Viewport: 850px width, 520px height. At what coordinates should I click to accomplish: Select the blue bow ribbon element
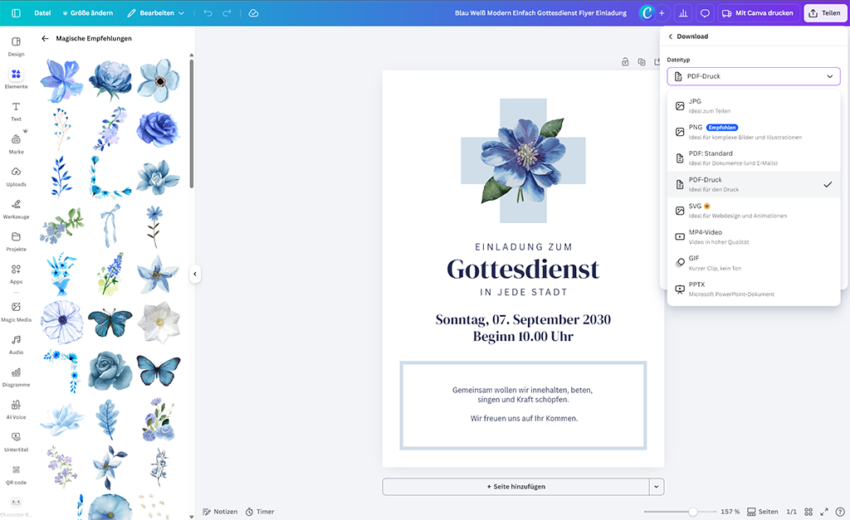(110, 226)
